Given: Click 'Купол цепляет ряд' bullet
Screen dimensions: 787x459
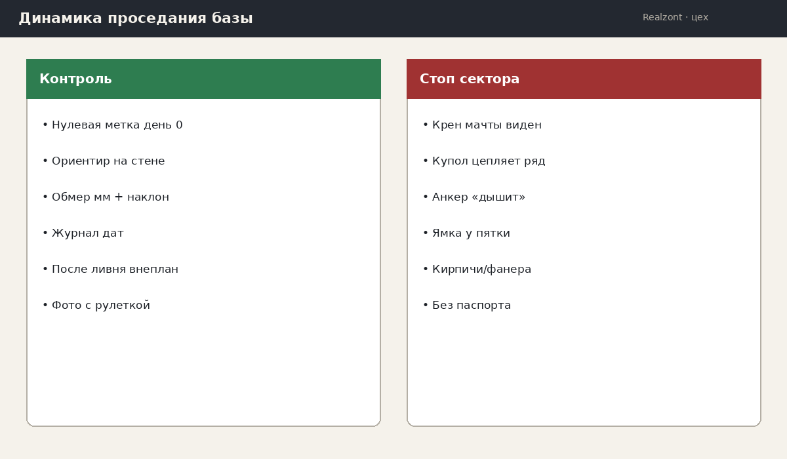Looking at the screenshot, I should [x=484, y=161].
